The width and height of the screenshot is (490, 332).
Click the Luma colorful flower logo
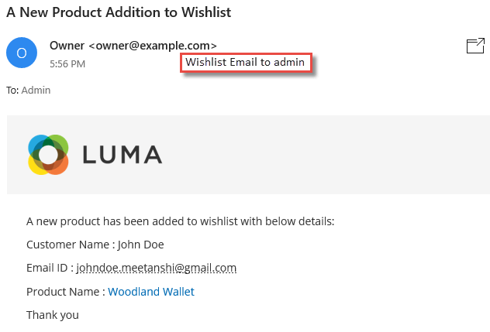point(48,155)
